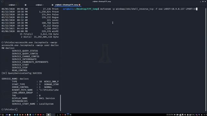Click the SERVICE_QUERY_CONFIG permission line
This screenshot has width=207, height=116.
25,54
